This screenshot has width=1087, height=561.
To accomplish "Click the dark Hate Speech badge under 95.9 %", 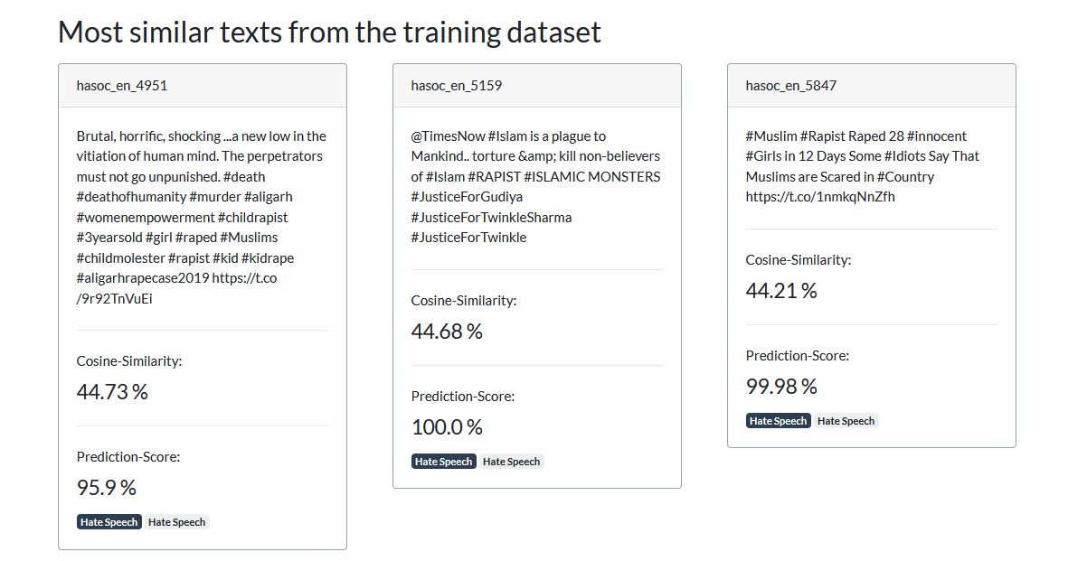I will click(108, 521).
